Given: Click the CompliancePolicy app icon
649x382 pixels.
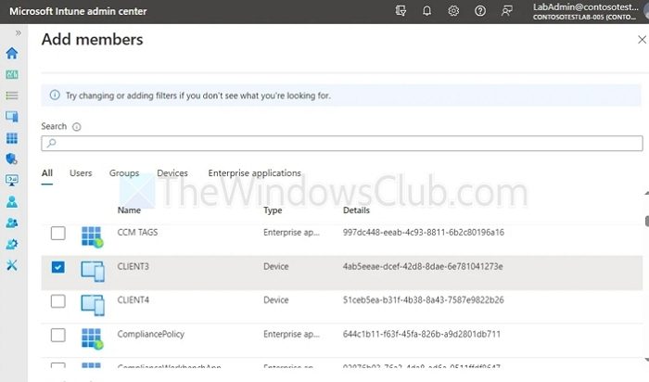Looking at the screenshot, I should (92, 338).
